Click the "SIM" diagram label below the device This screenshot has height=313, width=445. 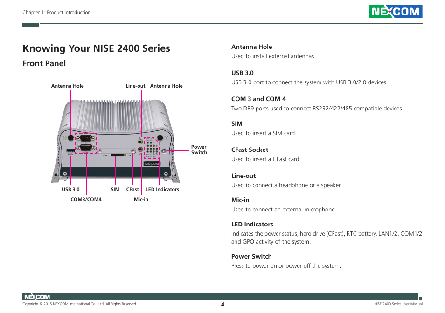115,189
